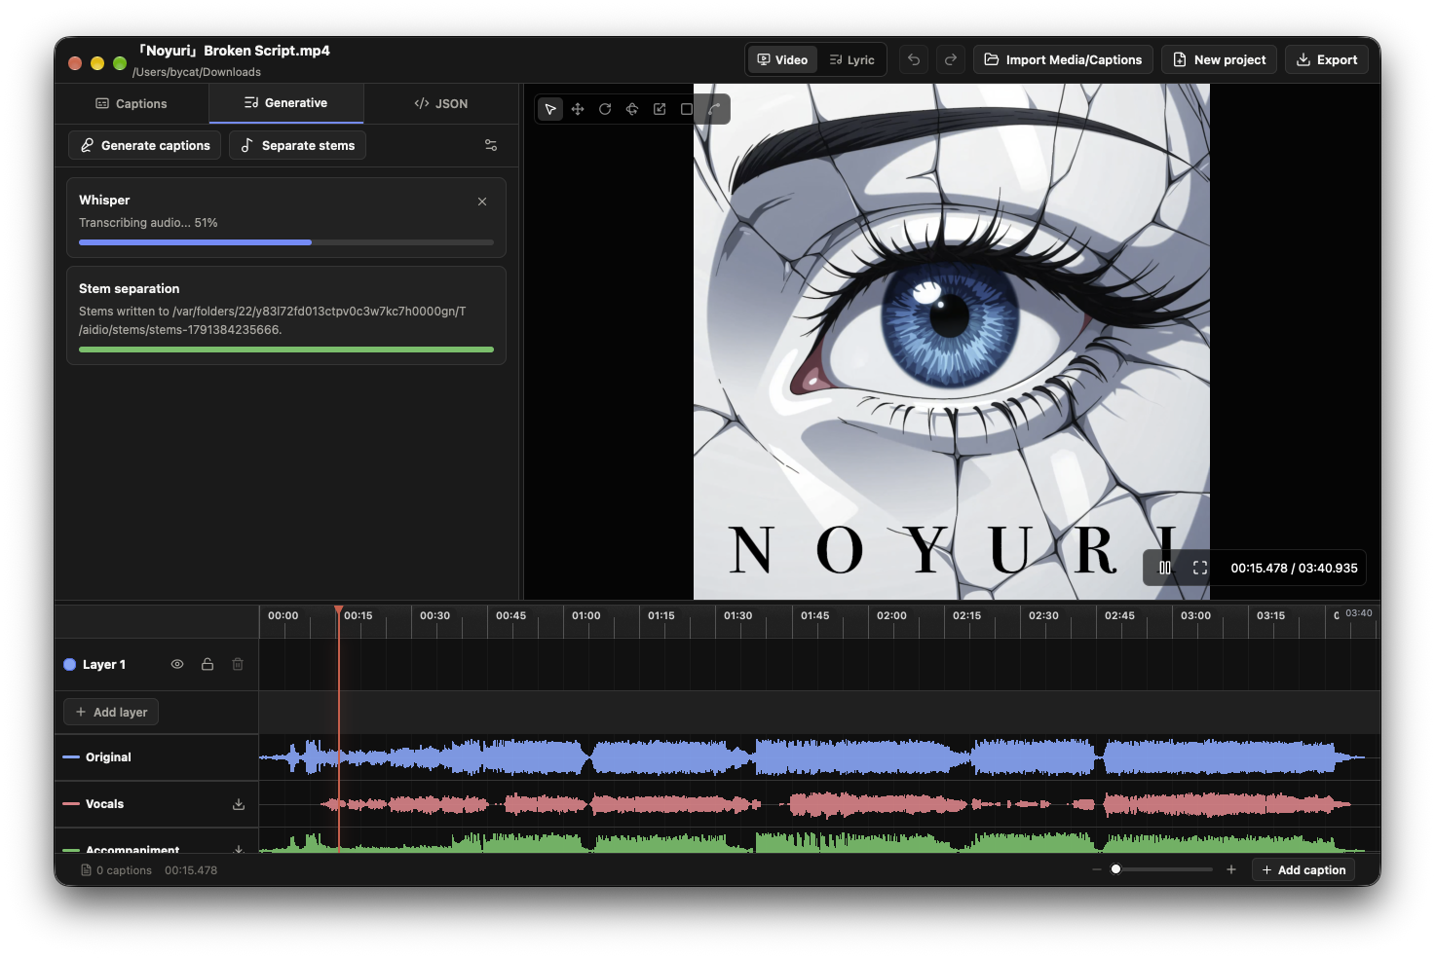Switch to Lyric mode
1435x958 pixels.
(852, 59)
